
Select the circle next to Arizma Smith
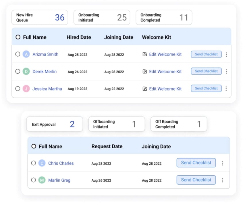tap(18, 54)
